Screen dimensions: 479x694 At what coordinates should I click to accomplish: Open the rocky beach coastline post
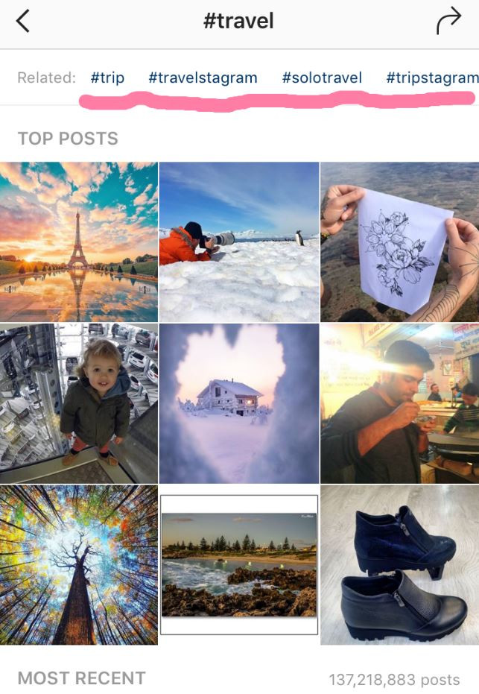coord(239,565)
